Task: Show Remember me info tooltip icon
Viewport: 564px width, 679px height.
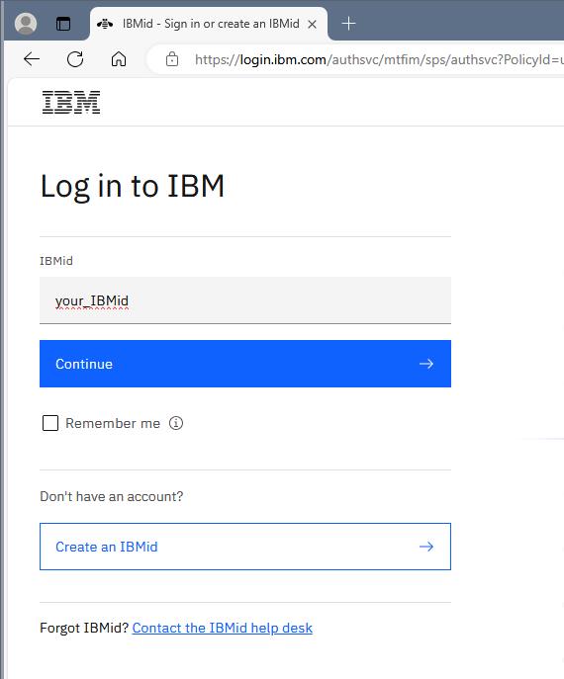Action: pyautogui.click(x=176, y=423)
